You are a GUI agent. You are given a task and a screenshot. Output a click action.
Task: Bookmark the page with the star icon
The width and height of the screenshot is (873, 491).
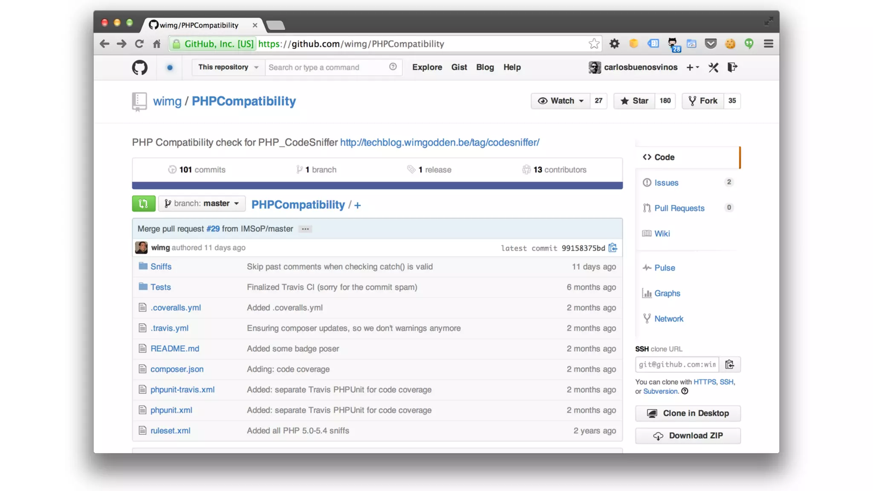[x=594, y=43]
